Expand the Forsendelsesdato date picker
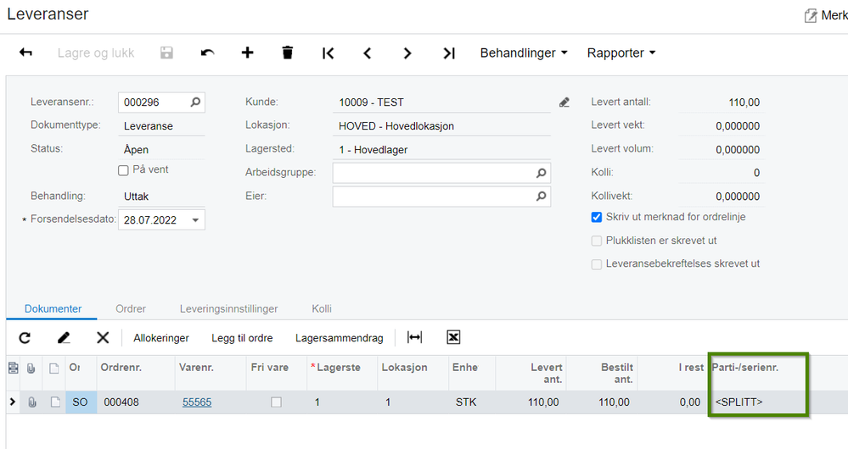Image resolution: width=848 pixels, height=449 pixels. 195,220
